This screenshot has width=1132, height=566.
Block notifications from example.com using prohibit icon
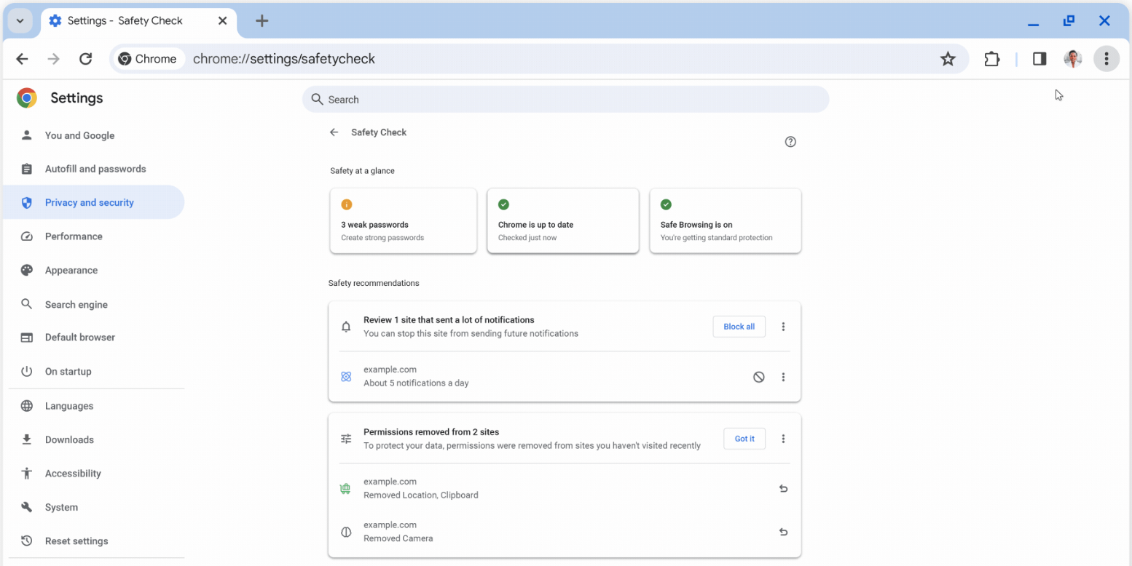[758, 377]
